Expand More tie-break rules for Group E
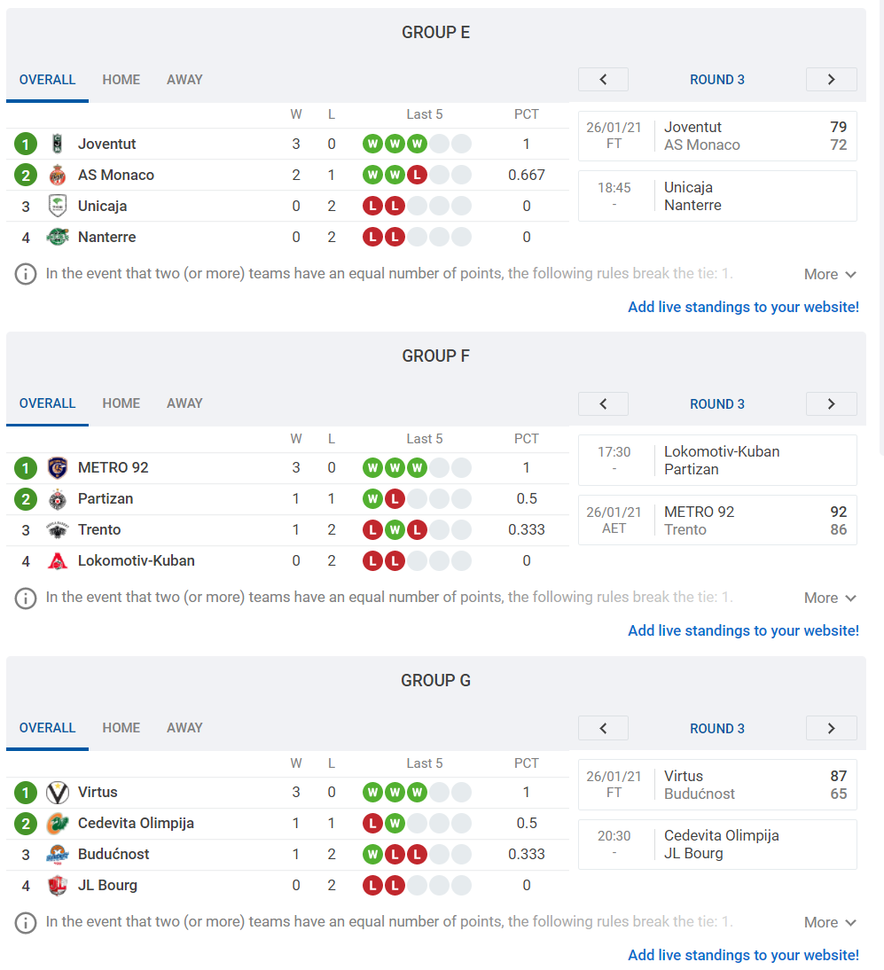The height and width of the screenshot is (970, 884). click(x=830, y=274)
